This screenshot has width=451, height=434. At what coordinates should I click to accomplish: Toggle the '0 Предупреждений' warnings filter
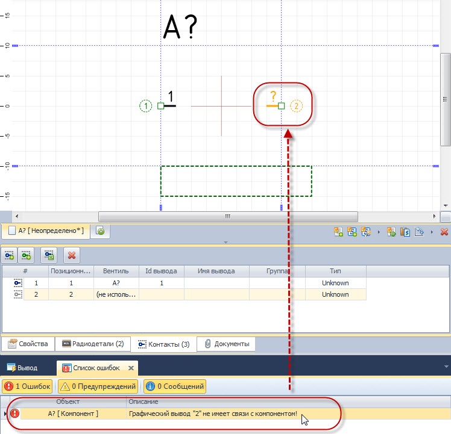(97, 386)
